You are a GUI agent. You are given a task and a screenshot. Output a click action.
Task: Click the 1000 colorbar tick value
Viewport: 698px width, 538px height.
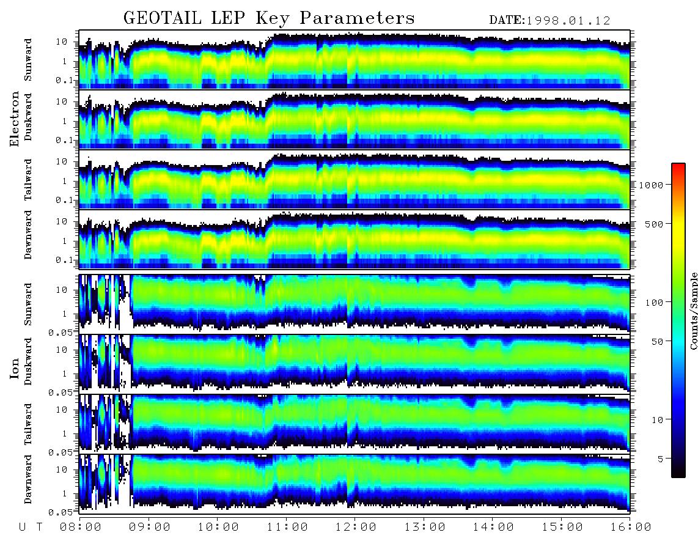tap(651, 185)
